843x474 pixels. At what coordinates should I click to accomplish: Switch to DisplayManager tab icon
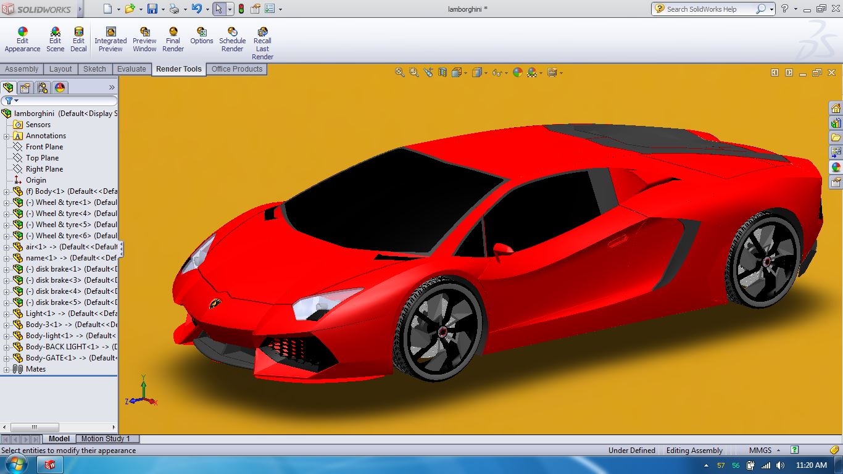(60, 88)
